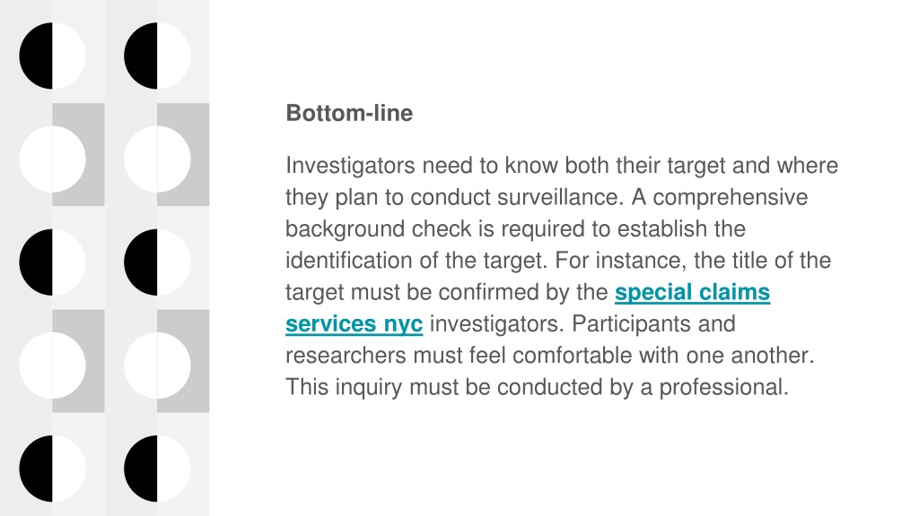Click bottom-row right half-black circle
This screenshot has width=919, height=516.
tap(157, 469)
